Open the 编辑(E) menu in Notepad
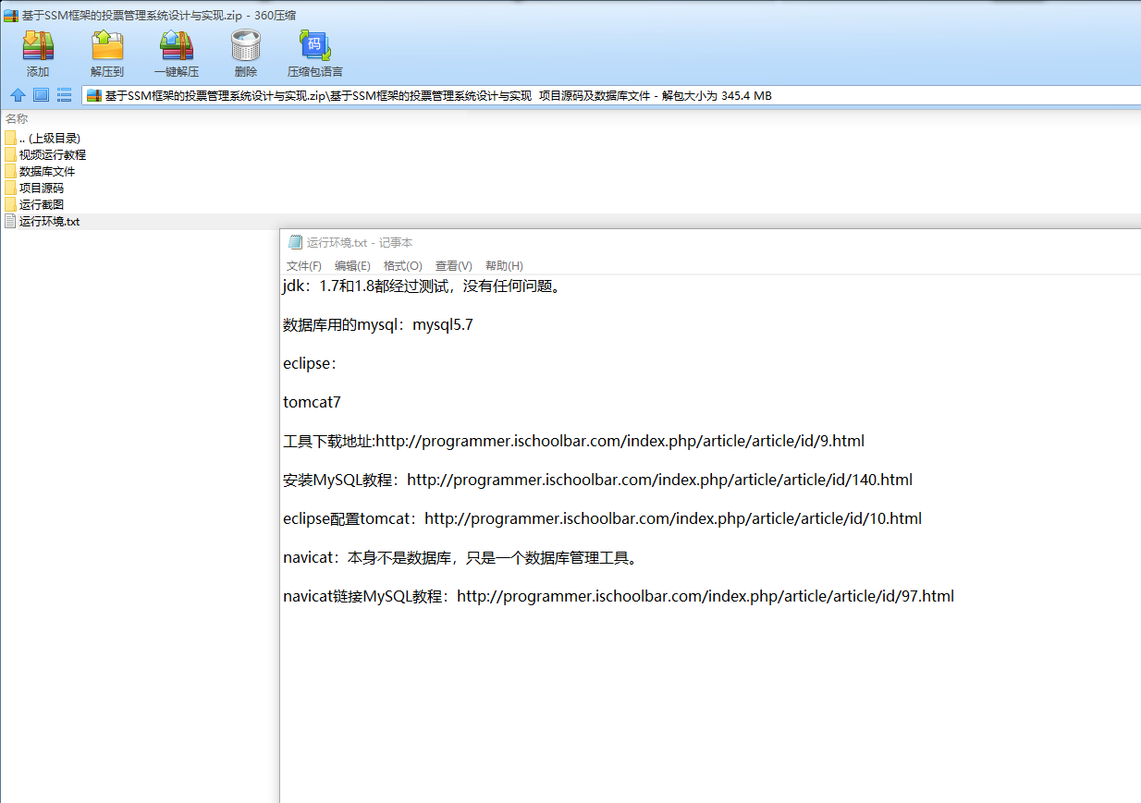This screenshot has height=803, width=1141. click(352, 266)
